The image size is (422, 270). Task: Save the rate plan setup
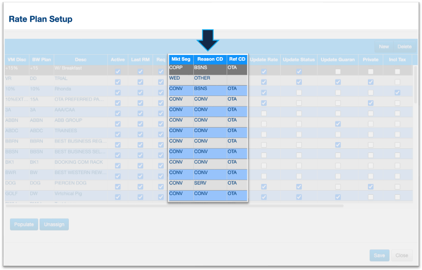379,255
